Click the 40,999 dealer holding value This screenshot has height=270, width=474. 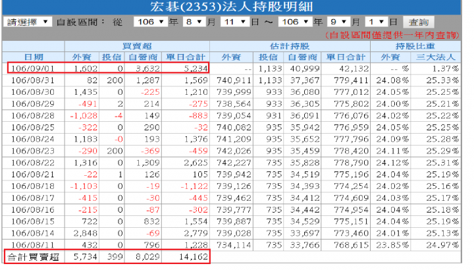click(305, 68)
